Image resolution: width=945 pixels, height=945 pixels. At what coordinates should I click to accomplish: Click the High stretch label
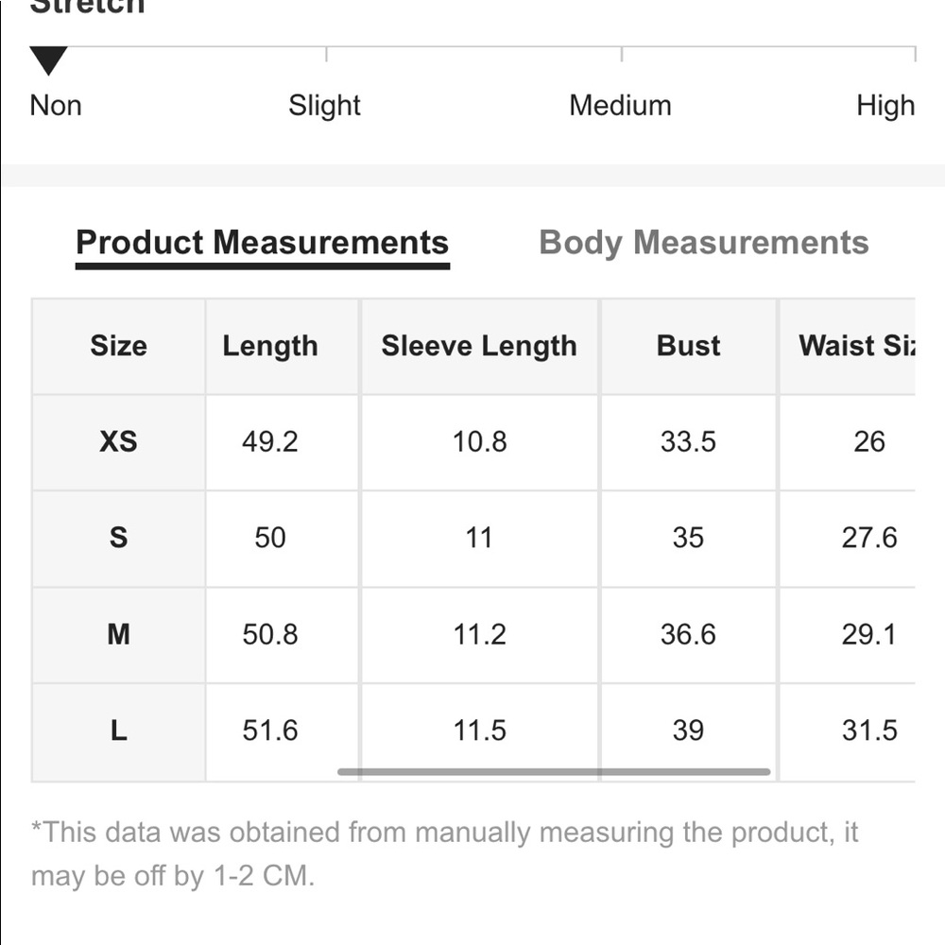point(885,106)
